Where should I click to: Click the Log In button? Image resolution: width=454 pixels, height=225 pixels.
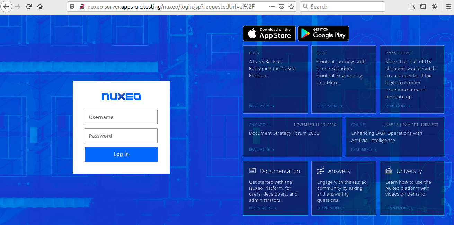click(121, 154)
